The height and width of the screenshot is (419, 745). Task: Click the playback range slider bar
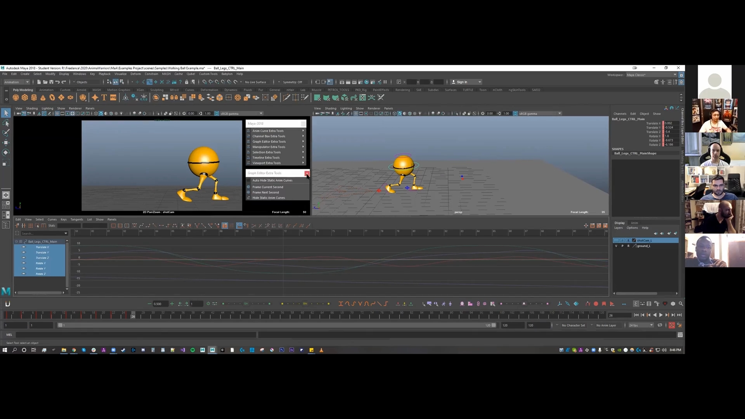coord(277,326)
